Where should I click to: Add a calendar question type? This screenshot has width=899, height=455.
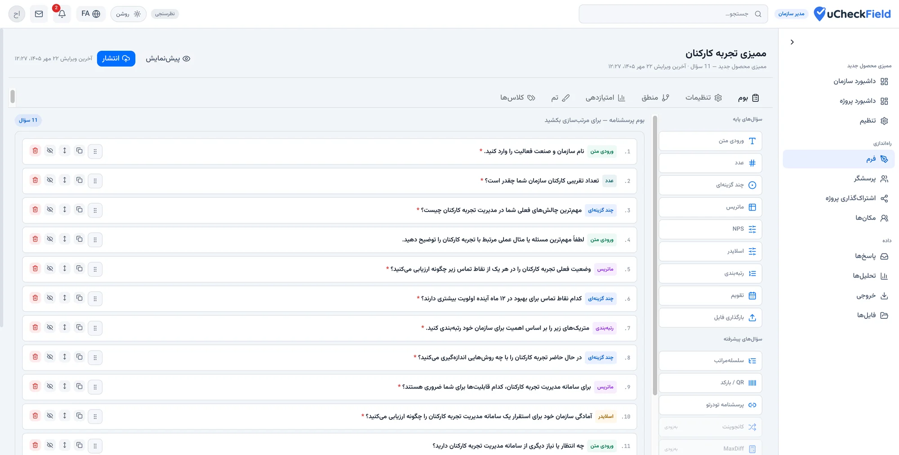pyautogui.click(x=710, y=296)
